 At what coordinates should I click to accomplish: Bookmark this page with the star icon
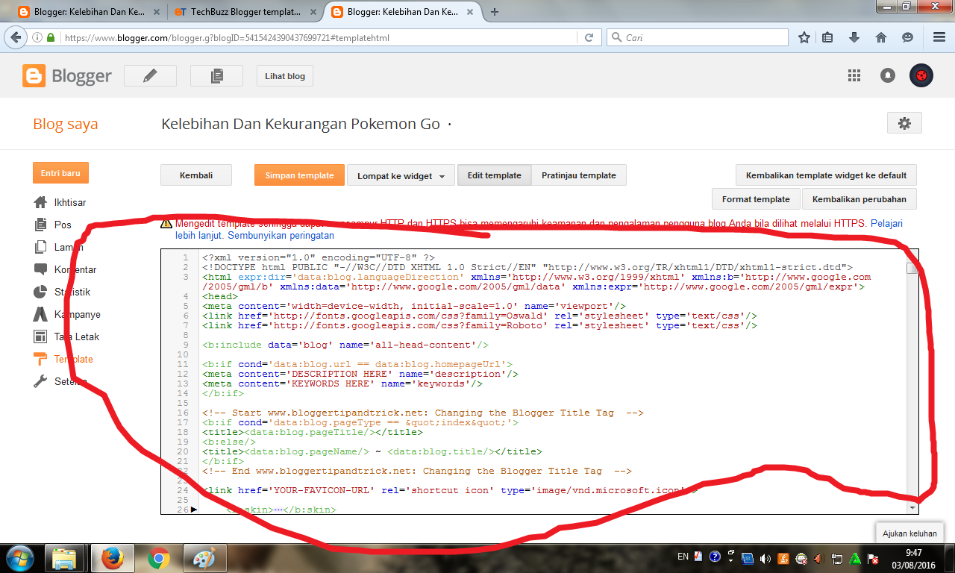(x=804, y=37)
